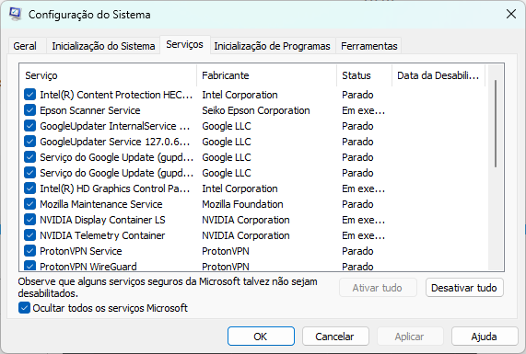526x354 pixels.
Task: Open help with Ajuda button
Action: pyautogui.click(x=485, y=337)
